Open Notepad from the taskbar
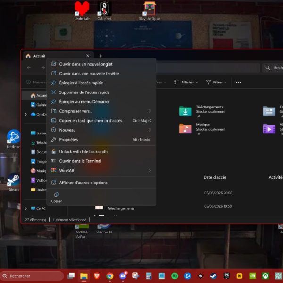This screenshot has height=283, width=283. pyautogui.click(x=162, y=276)
